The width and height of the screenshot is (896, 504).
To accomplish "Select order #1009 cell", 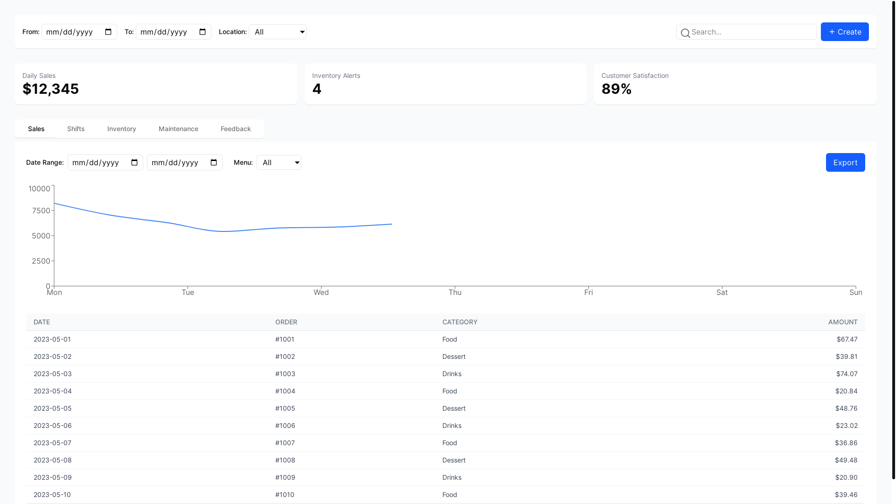I will pyautogui.click(x=285, y=477).
